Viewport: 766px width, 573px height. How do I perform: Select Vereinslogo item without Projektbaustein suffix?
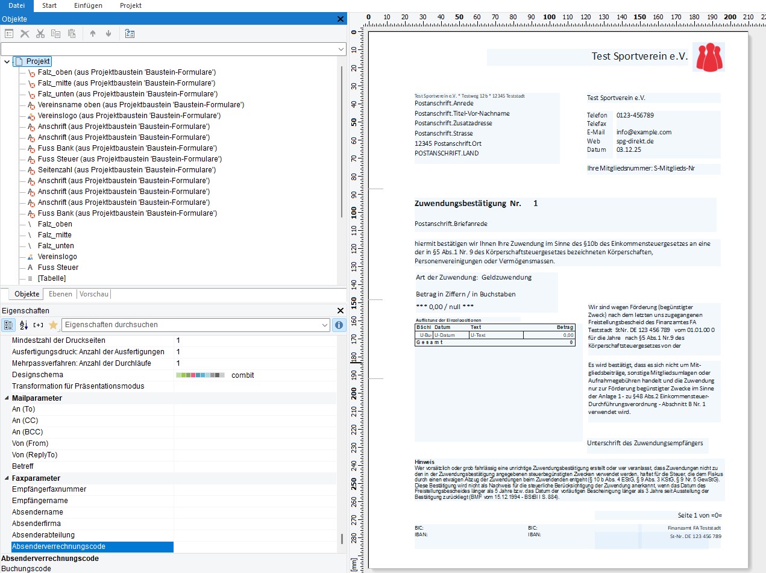(57, 257)
